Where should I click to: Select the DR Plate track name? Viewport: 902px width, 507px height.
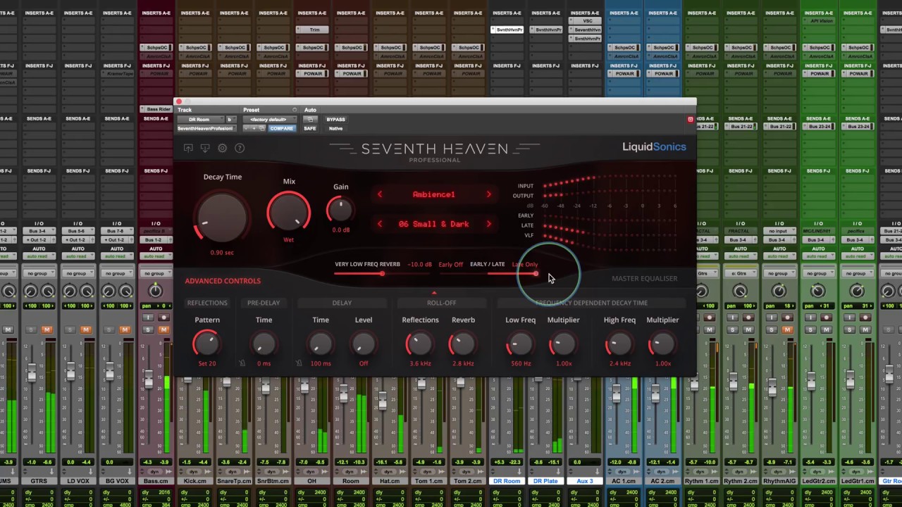(545, 481)
